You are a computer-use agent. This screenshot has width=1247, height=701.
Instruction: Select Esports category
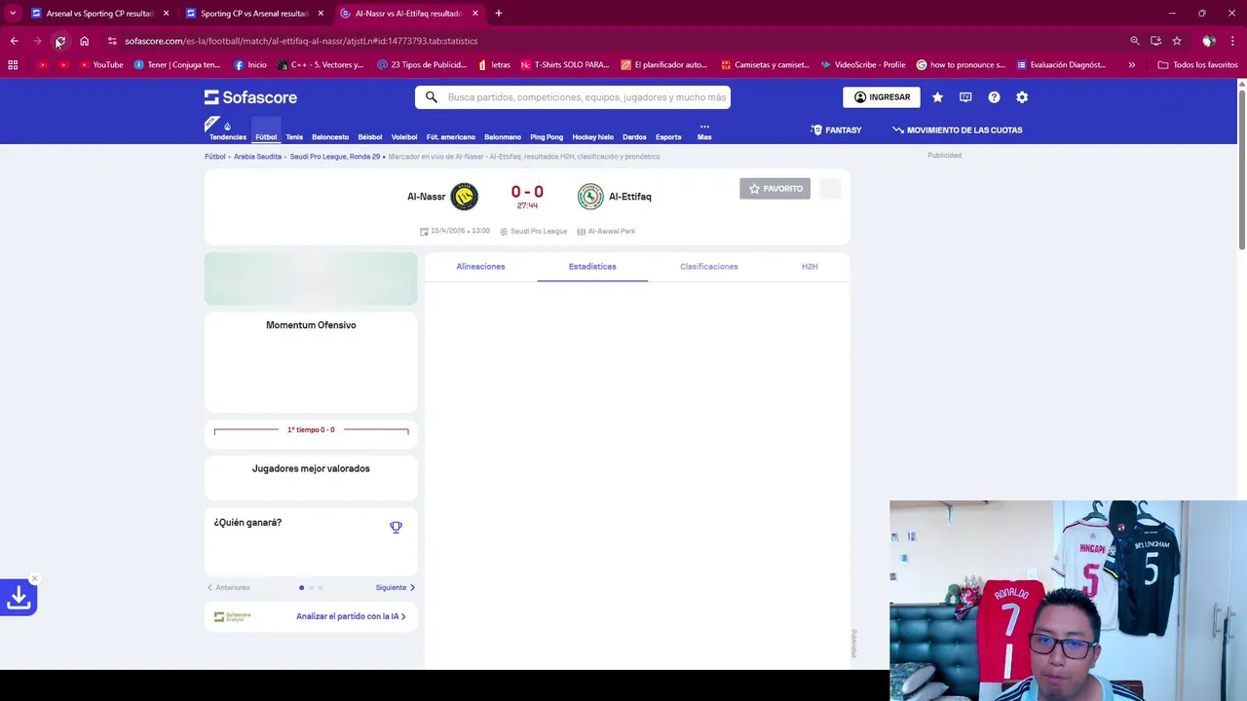(x=668, y=137)
